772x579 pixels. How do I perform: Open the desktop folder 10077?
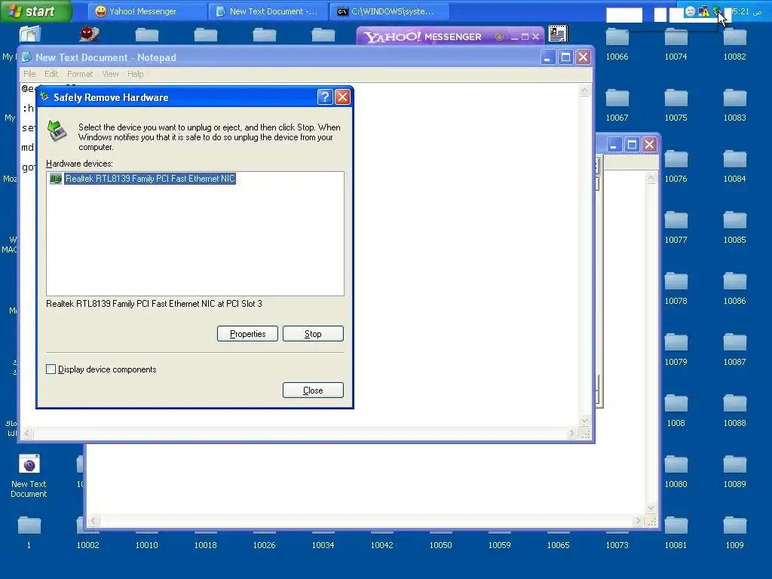(675, 228)
